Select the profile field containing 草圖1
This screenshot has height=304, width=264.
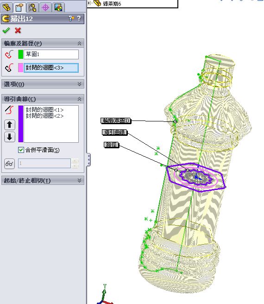51,54
